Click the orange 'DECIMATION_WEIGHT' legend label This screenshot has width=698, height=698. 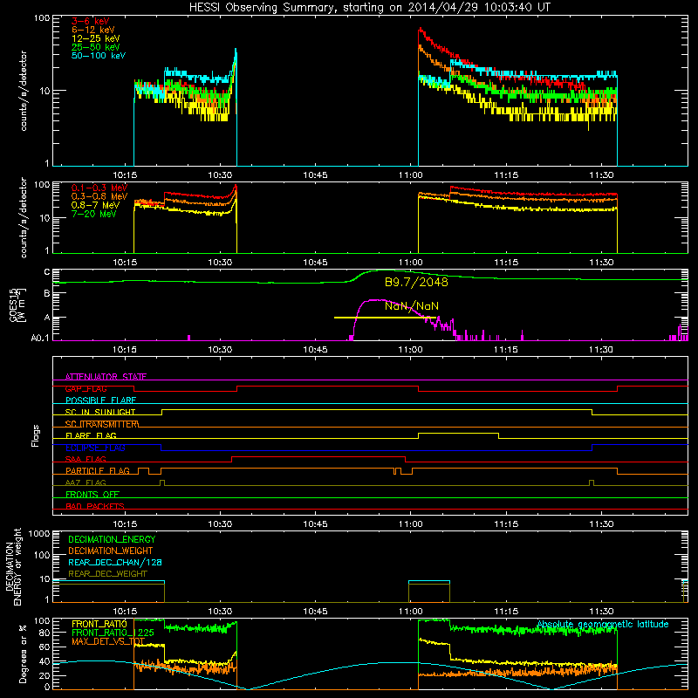(x=111, y=551)
